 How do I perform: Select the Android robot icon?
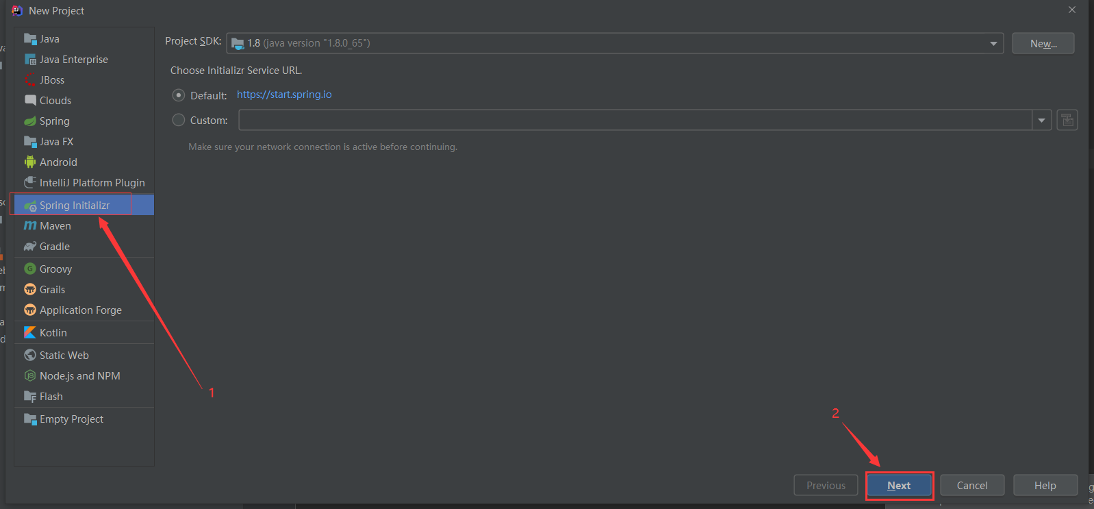pos(30,162)
